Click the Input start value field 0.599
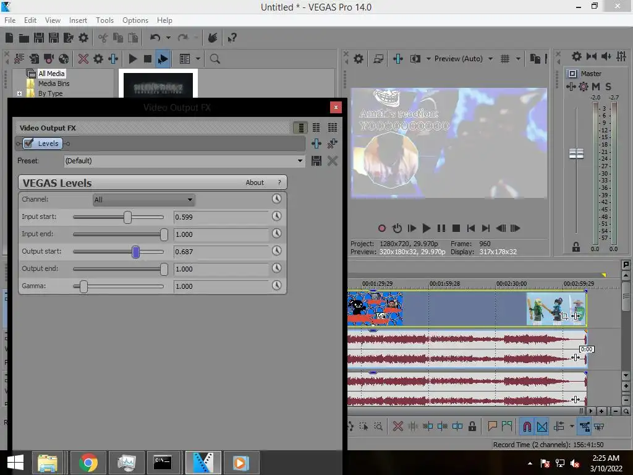This screenshot has height=475, width=633. tap(221, 217)
